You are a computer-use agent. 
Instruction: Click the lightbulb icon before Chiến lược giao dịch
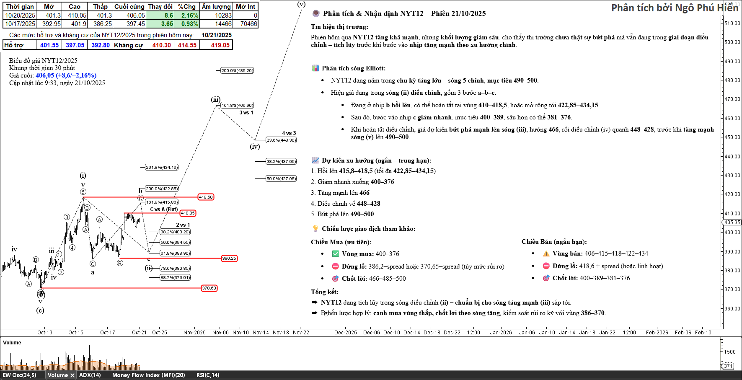pyautogui.click(x=315, y=228)
